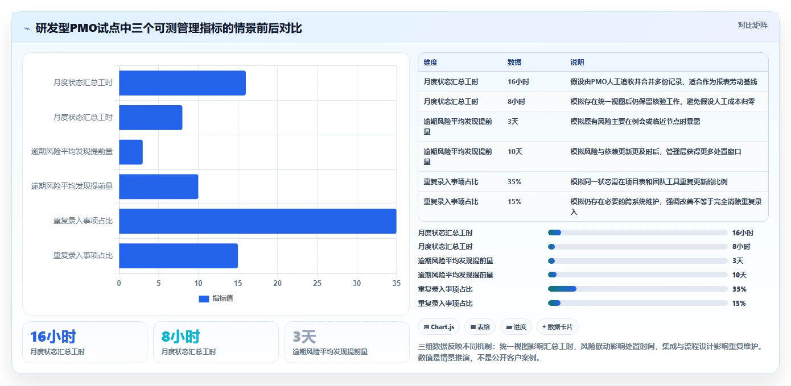Click the description starting 模拟存在统一视图后
Viewport: 791px width, 386px height.
tap(662, 102)
